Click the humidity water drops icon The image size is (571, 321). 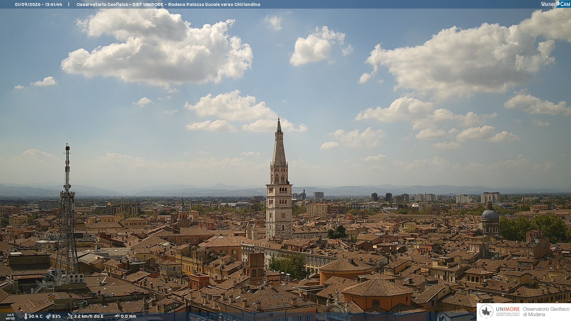48,317
